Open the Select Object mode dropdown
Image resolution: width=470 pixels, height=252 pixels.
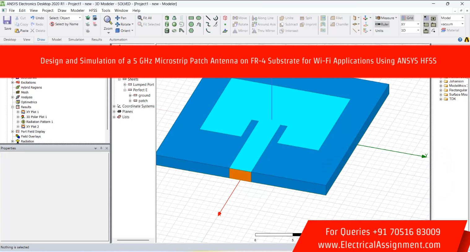[x=80, y=18]
